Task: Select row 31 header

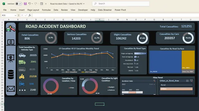Action: point(2,104)
